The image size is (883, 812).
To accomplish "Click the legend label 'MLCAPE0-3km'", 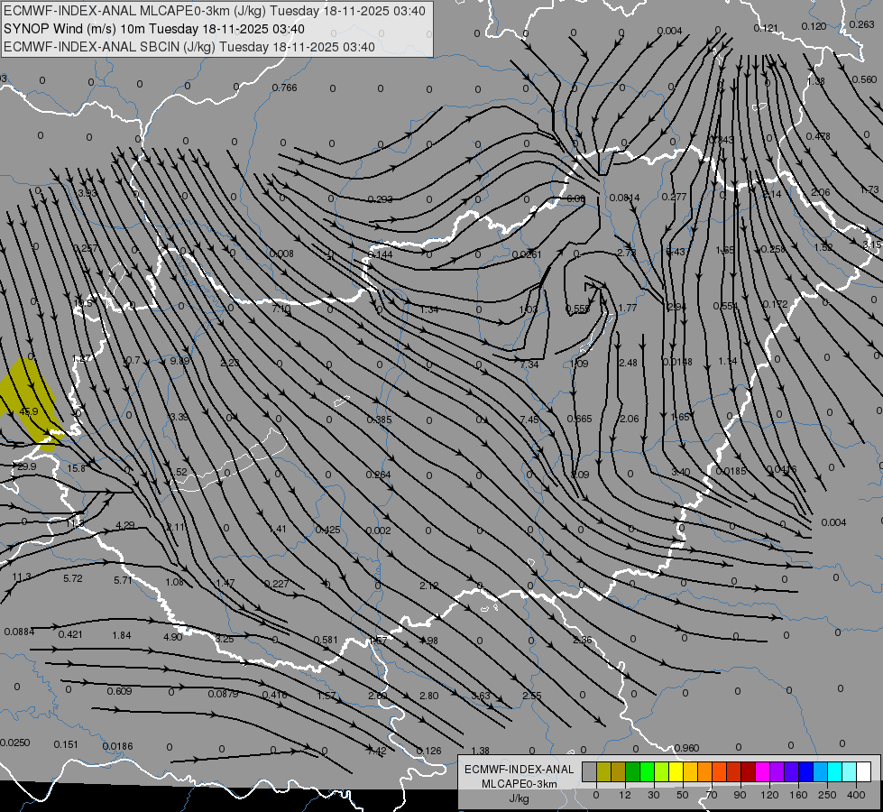I will 519,784.
